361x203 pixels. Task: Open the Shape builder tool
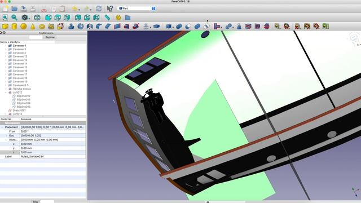[60, 27]
